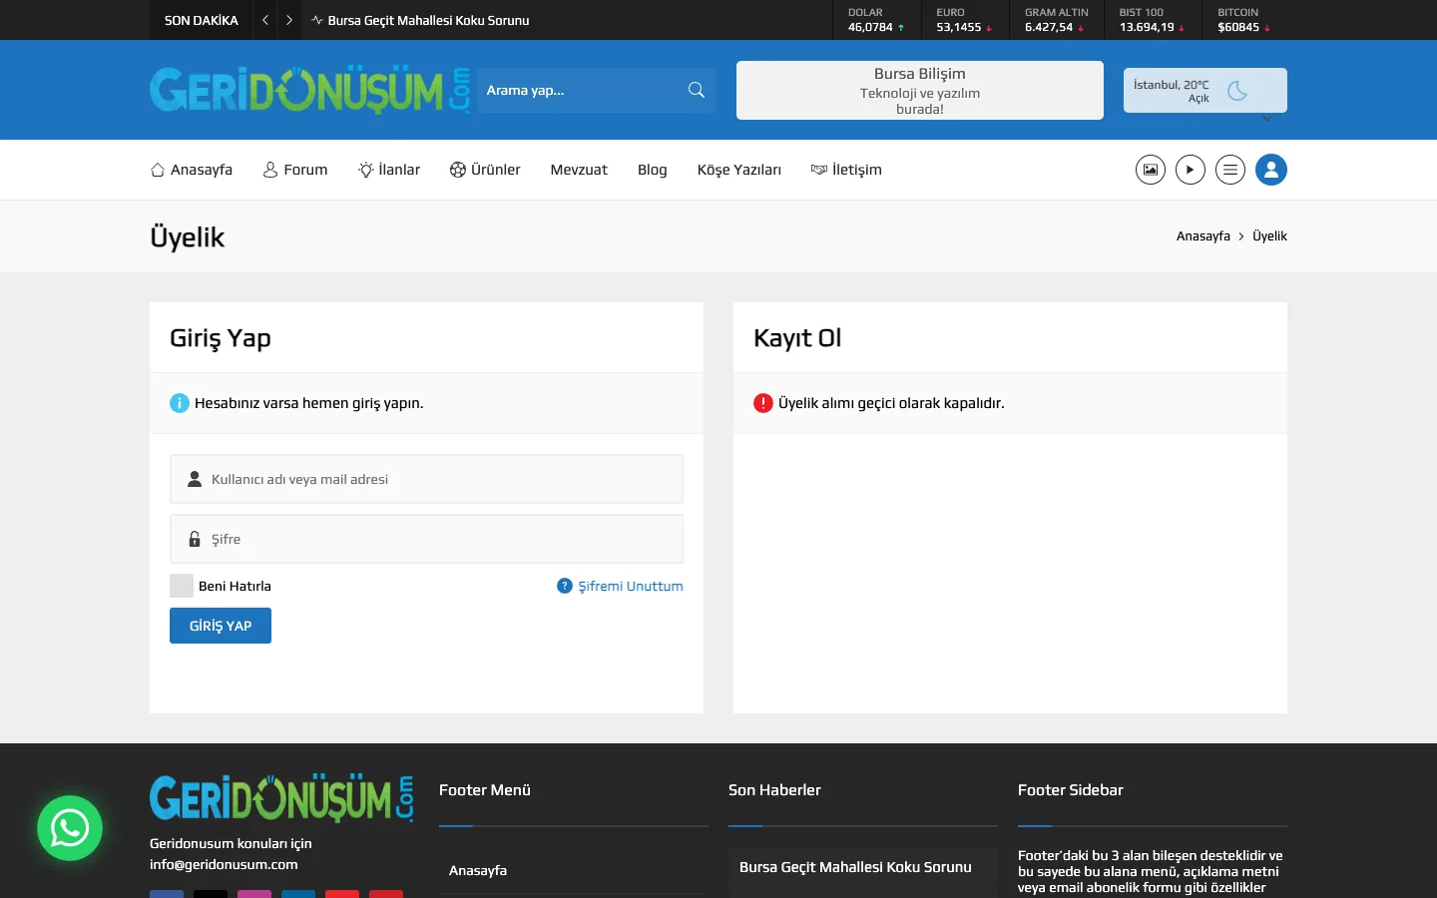Open WhatsApp chat floating button

tap(70, 828)
